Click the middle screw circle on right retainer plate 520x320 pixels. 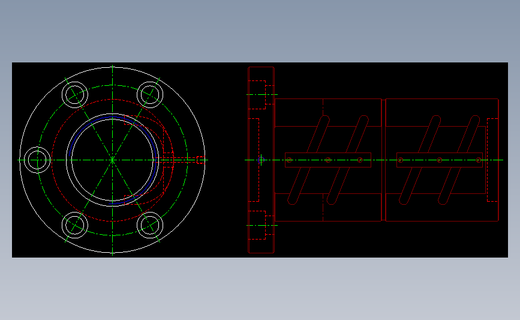[440, 160]
